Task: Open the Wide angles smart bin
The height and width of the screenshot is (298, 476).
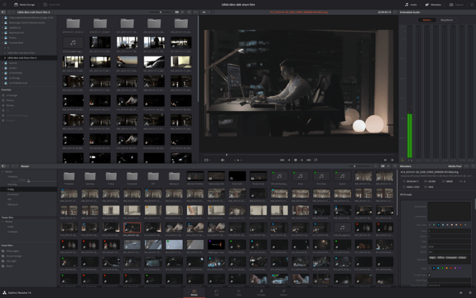Action: [12, 251]
